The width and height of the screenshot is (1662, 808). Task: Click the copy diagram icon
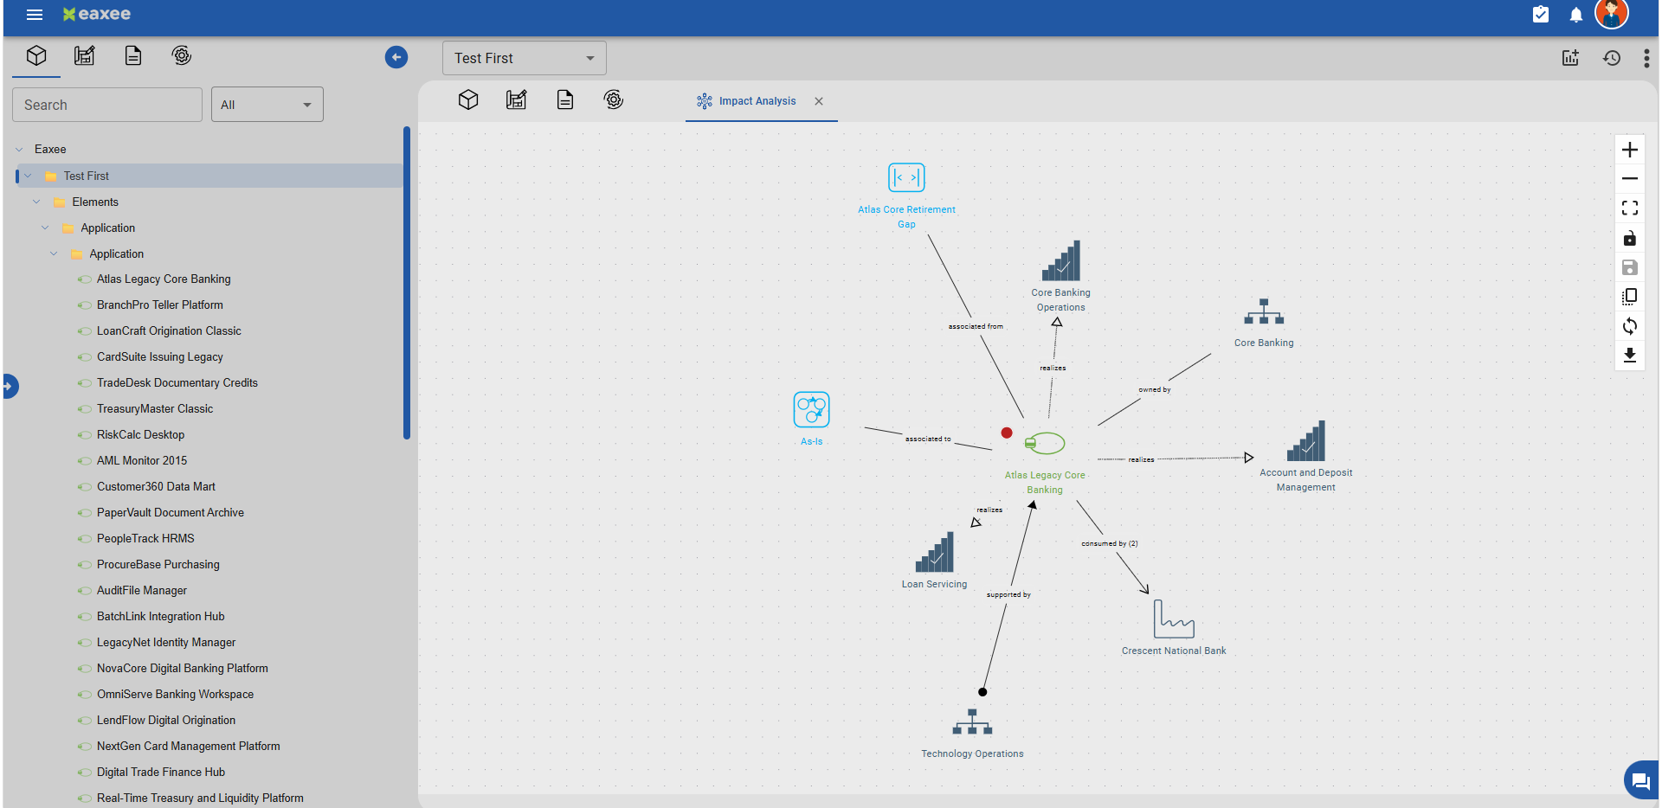(x=1630, y=297)
